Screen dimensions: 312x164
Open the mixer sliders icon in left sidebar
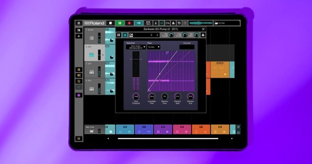pos(79,70)
